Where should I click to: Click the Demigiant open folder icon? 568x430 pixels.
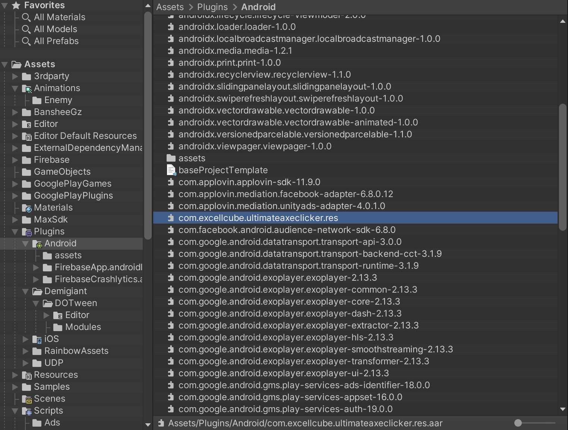[x=37, y=292]
